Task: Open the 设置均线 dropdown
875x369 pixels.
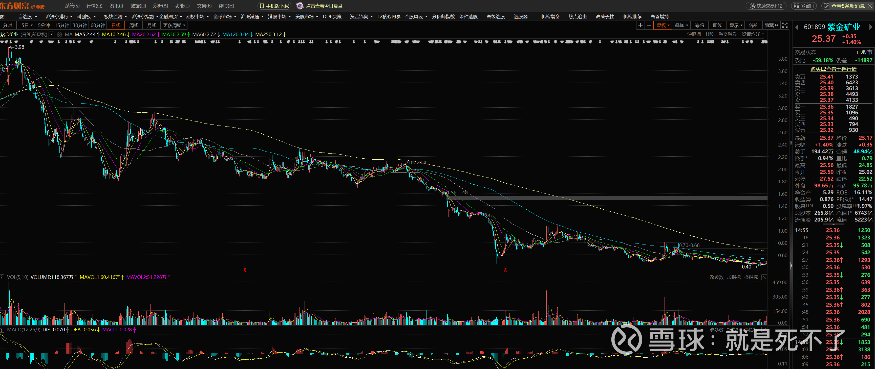Action: (752, 35)
